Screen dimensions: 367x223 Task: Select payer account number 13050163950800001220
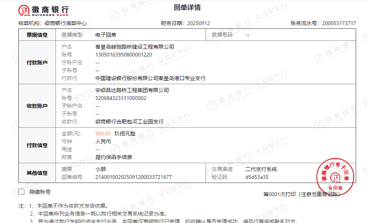[x=124, y=55]
